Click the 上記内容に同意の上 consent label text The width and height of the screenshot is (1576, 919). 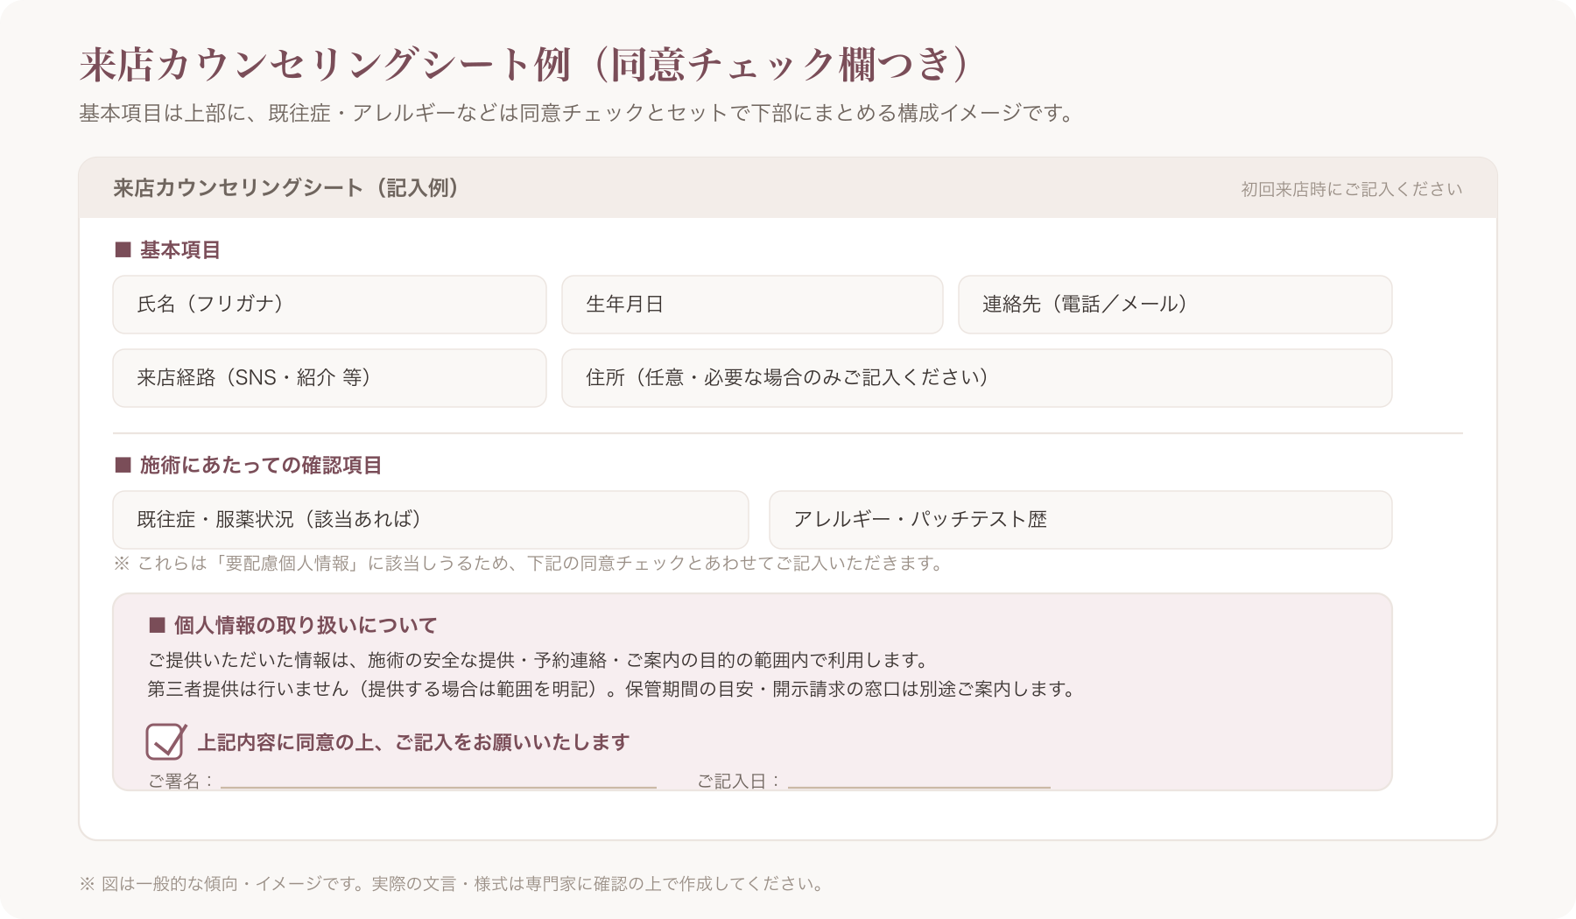[x=413, y=742]
